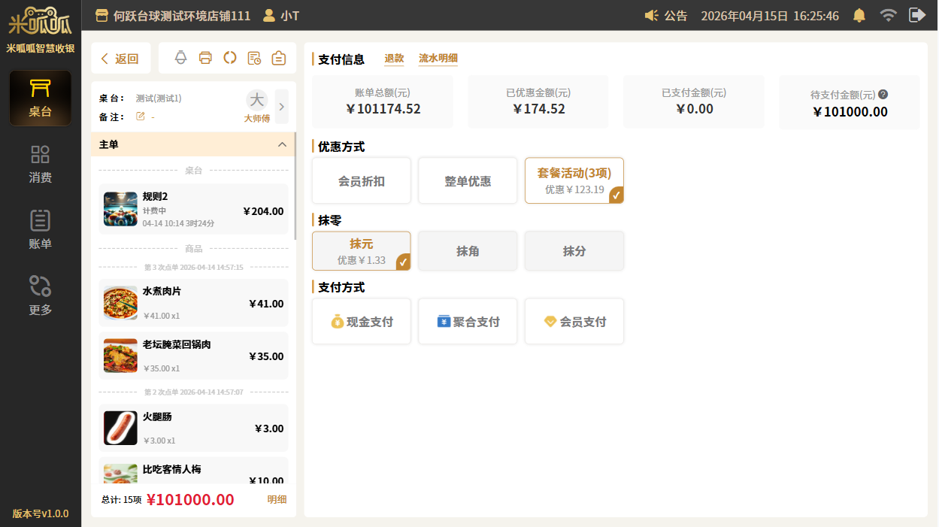Viewport: 939px width, 527px height.
Task: Click the logout exit icon
Action: point(916,15)
